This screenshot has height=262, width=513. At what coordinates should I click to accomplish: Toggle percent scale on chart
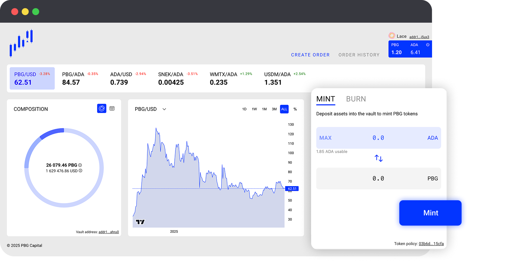295,109
